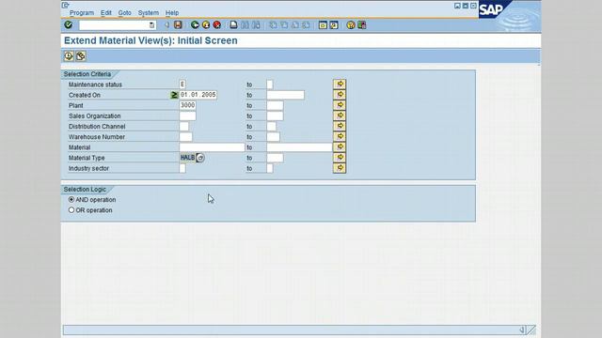Open multiple selection for Material
This screenshot has height=338, width=602.
click(x=340, y=147)
